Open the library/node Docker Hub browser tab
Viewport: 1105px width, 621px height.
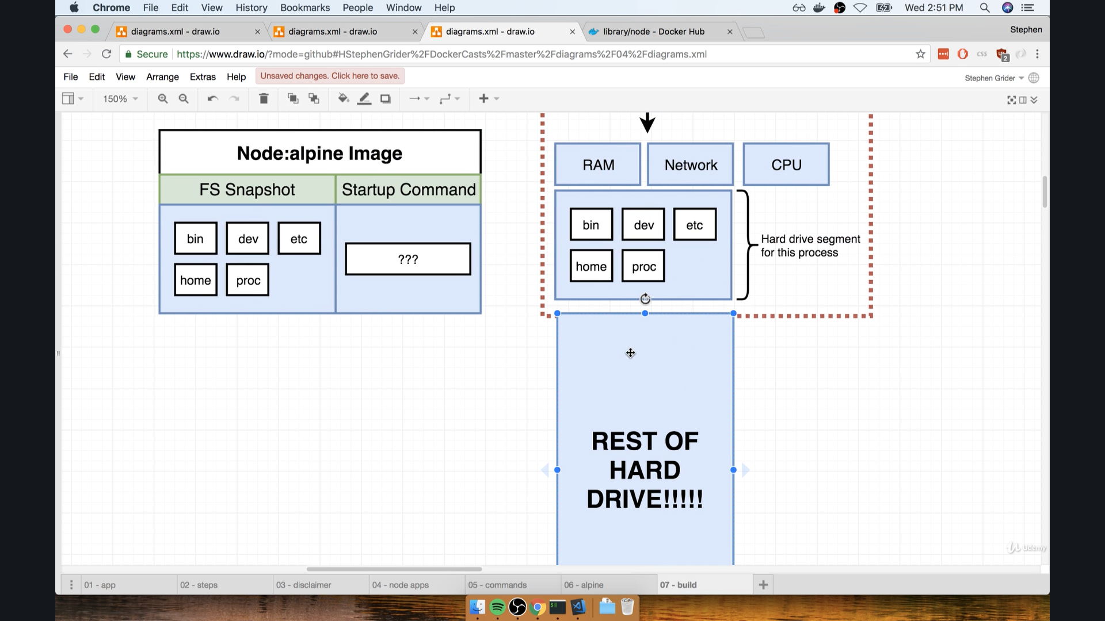[653, 32]
